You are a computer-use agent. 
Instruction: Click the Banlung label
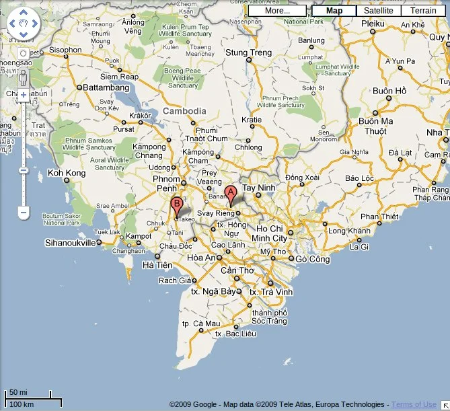tap(311, 40)
